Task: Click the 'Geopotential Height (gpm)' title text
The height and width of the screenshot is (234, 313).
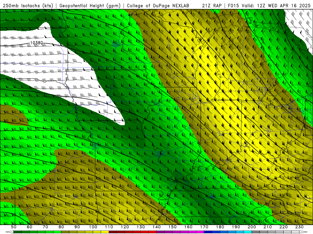Action: pos(90,5)
